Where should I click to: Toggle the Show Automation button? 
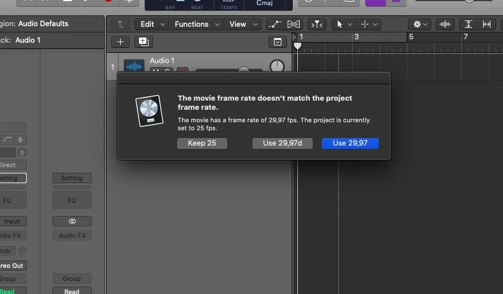275,24
